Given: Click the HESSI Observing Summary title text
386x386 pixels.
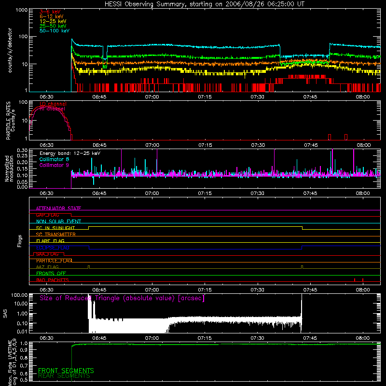Looking at the screenshot, I should click(x=205, y=4).
